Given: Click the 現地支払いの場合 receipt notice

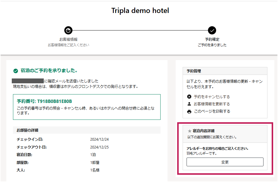Looking at the screenshot, I should (75, 87).
